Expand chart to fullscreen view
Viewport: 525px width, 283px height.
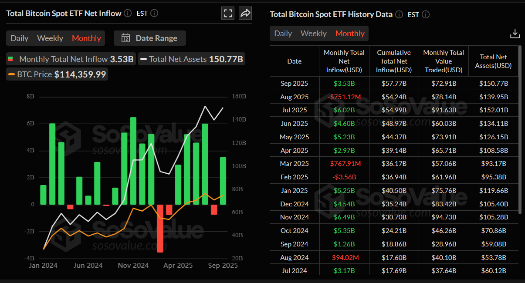click(227, 13)
